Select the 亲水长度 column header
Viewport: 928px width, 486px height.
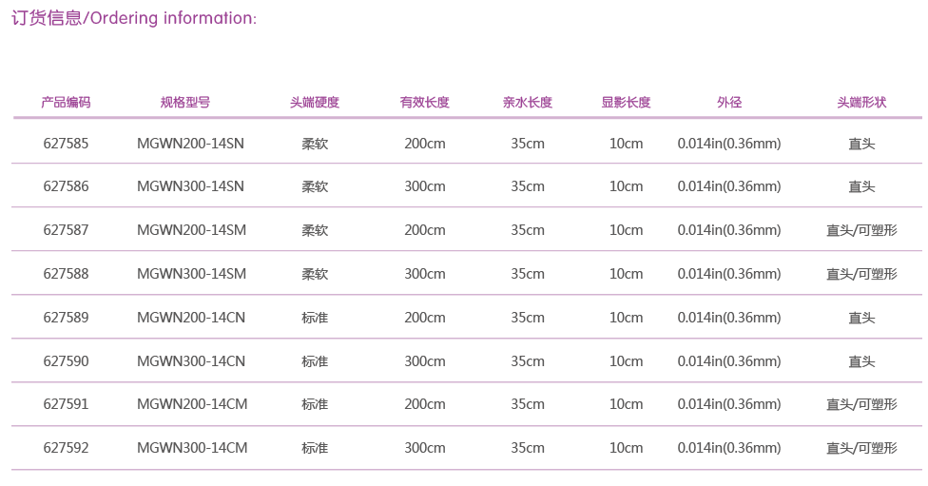tap(528, 103)
